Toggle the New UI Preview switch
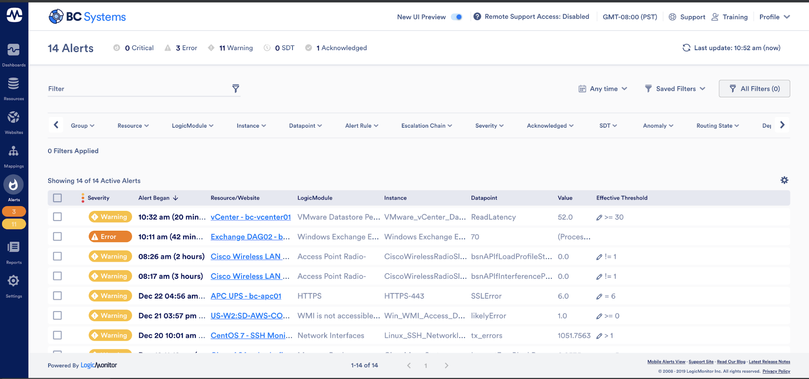Viewport: 809px width, 379px height. 457,17
